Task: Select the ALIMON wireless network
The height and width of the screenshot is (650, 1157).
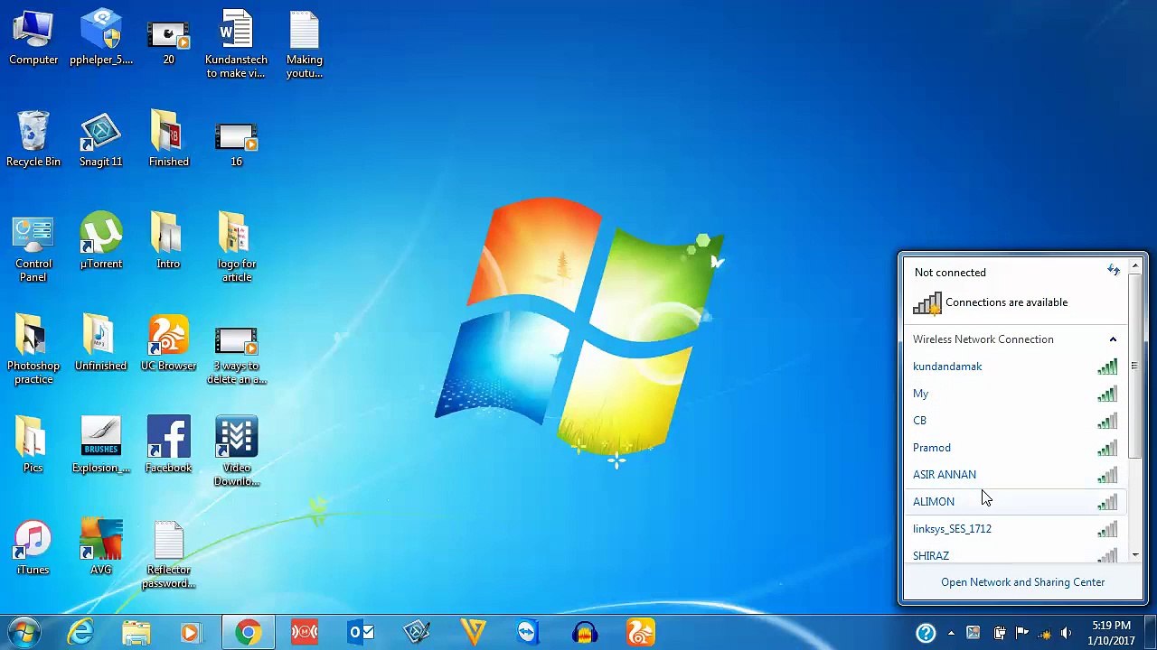Action: (x=1016, y=502)
